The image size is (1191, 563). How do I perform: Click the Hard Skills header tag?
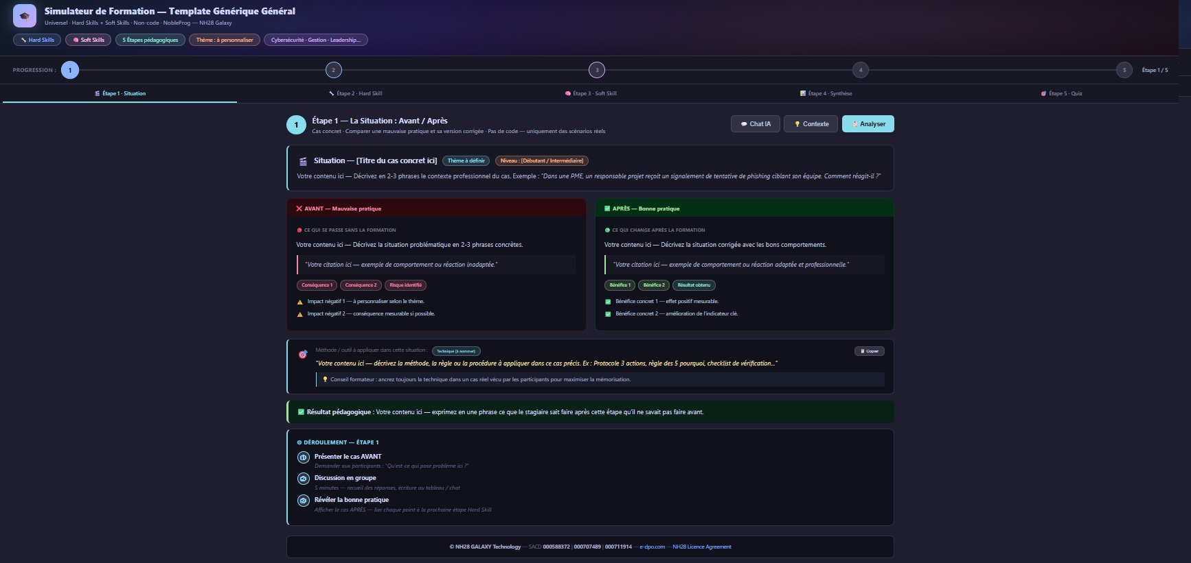coord(37,40)
